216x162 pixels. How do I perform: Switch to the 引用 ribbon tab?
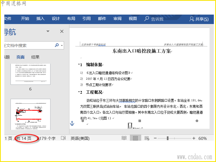(87, 18)
